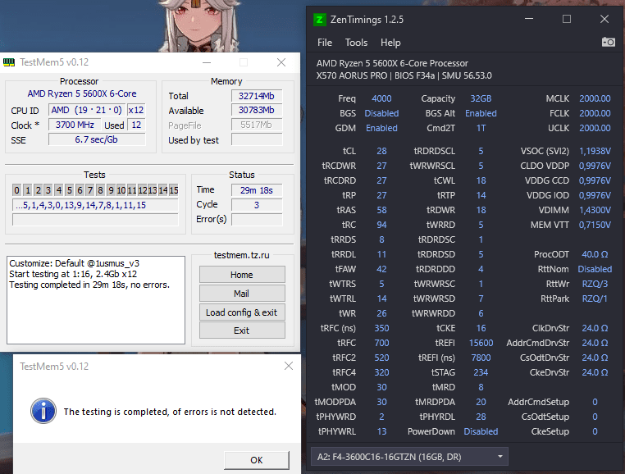Click the MEM VTT value 0,7150V

[595, 225]
